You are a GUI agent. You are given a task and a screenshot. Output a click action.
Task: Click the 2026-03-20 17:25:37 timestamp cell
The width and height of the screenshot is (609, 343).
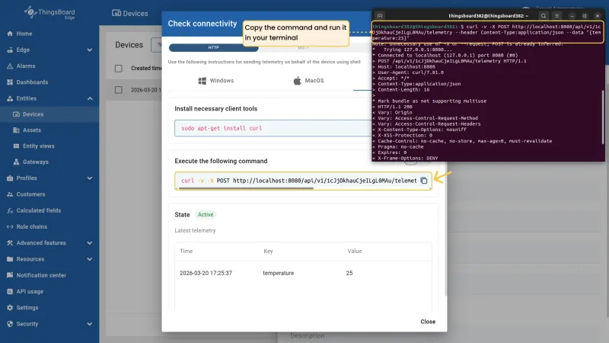tap(206, 273)
